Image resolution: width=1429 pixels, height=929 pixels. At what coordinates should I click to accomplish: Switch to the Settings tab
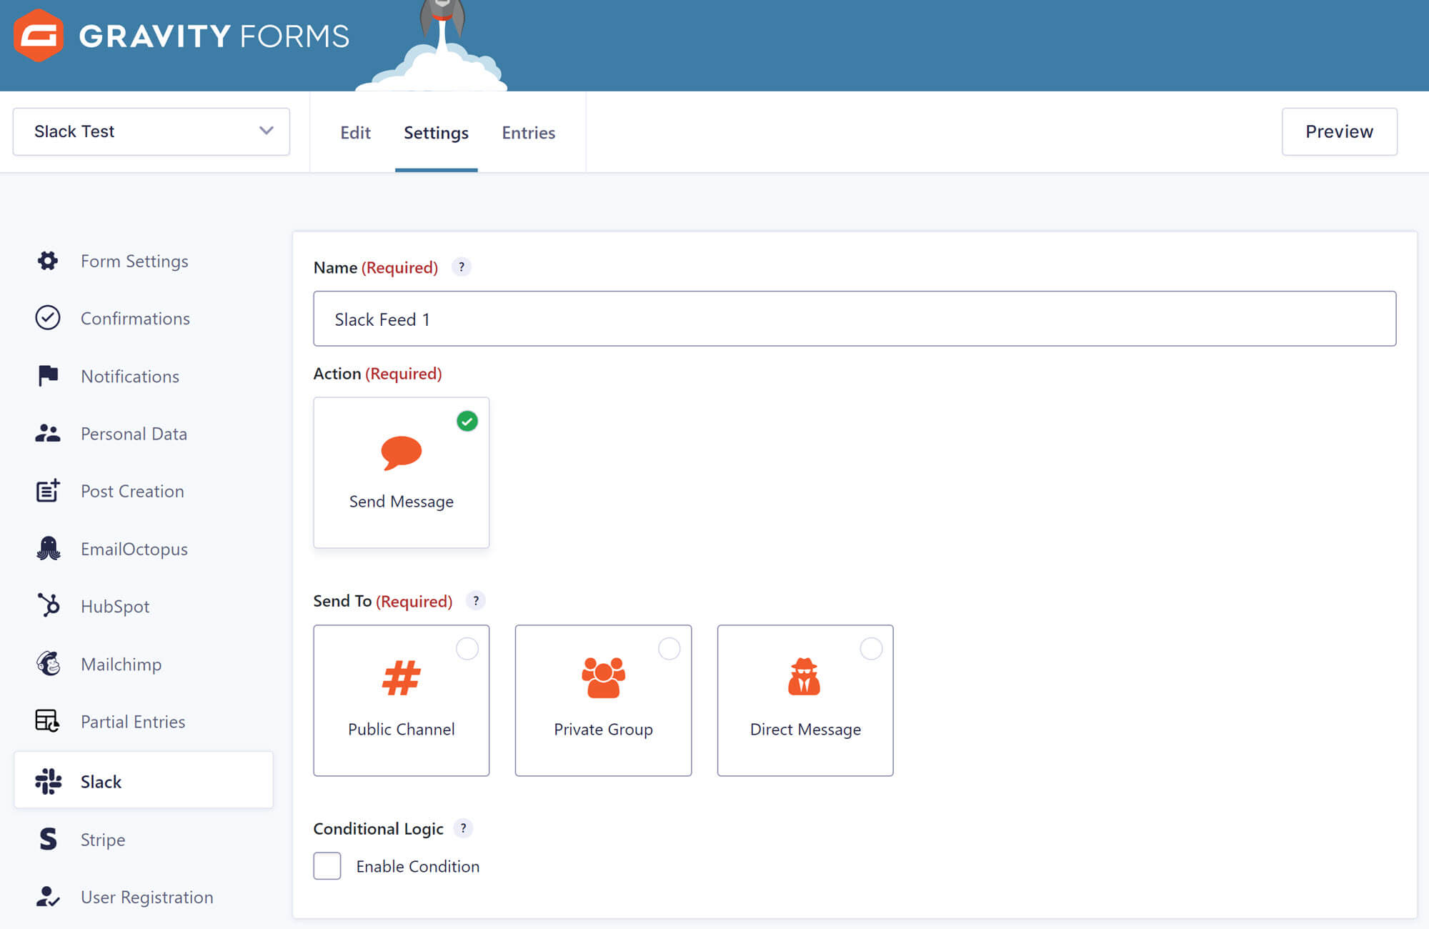(436, 133)
